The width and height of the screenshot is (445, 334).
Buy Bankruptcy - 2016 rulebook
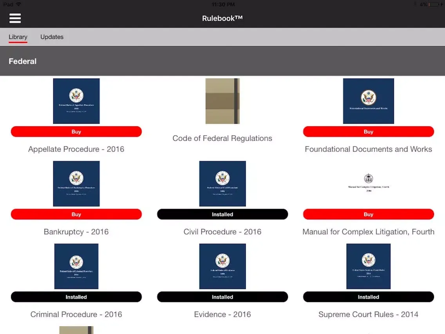tap(76, 214)
